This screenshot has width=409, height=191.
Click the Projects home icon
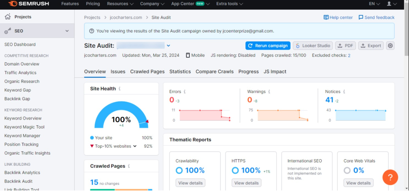click(x=8, y=17)
